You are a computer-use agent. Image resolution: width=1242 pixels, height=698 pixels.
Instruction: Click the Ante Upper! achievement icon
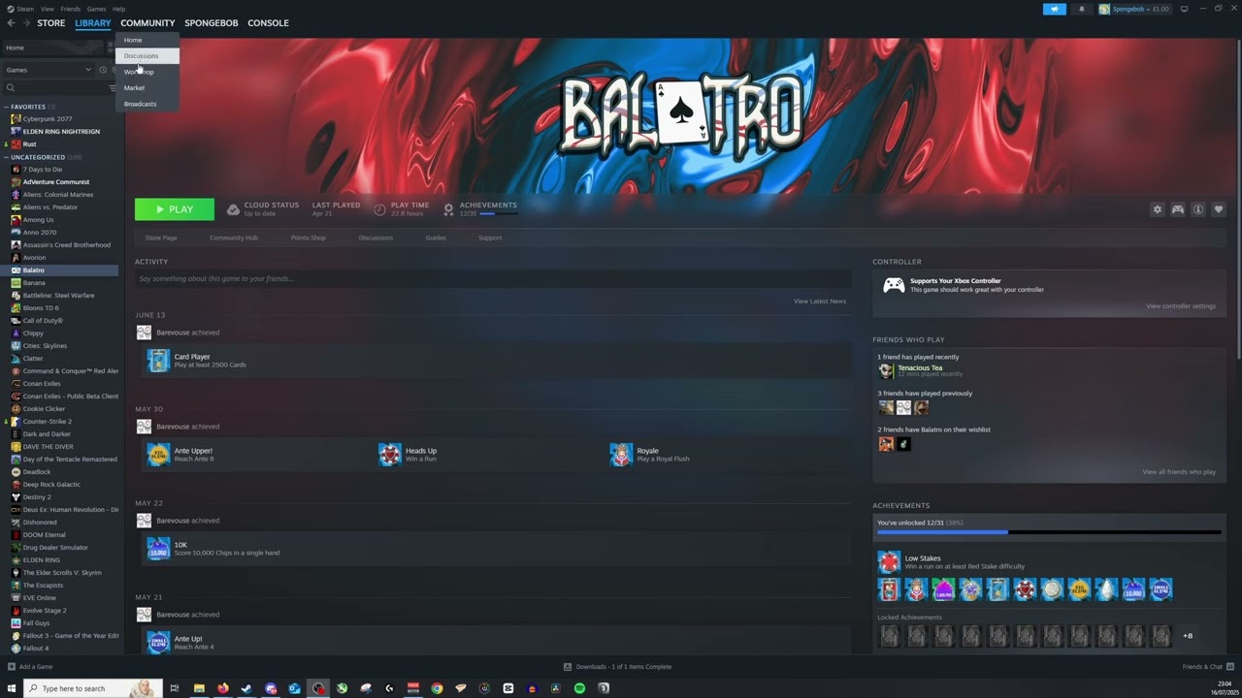[x=158, y=455]
